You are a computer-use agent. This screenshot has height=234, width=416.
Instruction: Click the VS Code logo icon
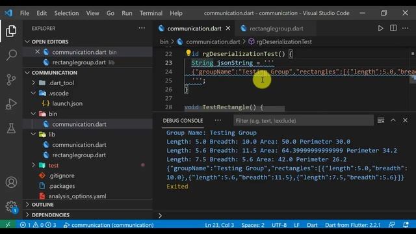click(8, 13)
